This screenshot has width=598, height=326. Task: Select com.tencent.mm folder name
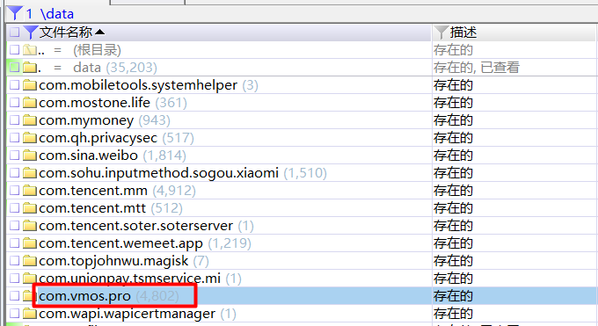93,191
